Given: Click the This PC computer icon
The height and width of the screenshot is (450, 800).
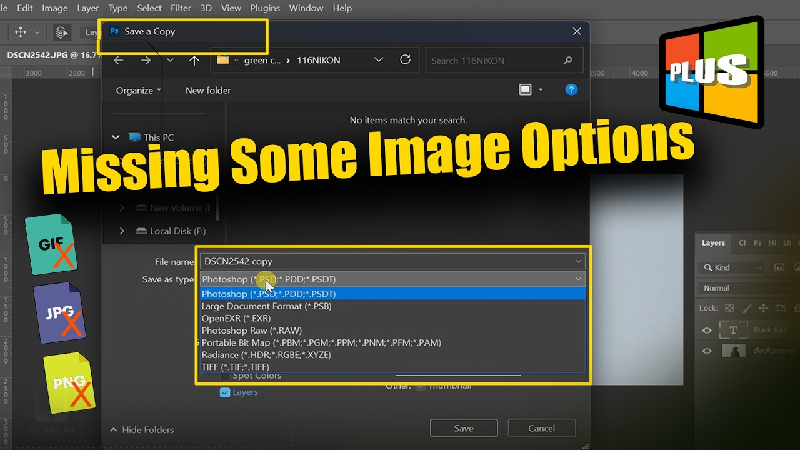Looking at the screenshot, I should (134, 137).
